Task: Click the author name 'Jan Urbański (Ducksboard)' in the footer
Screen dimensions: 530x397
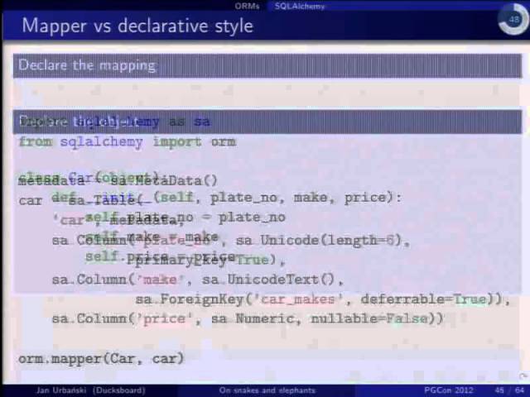Action: pos(91,390)
